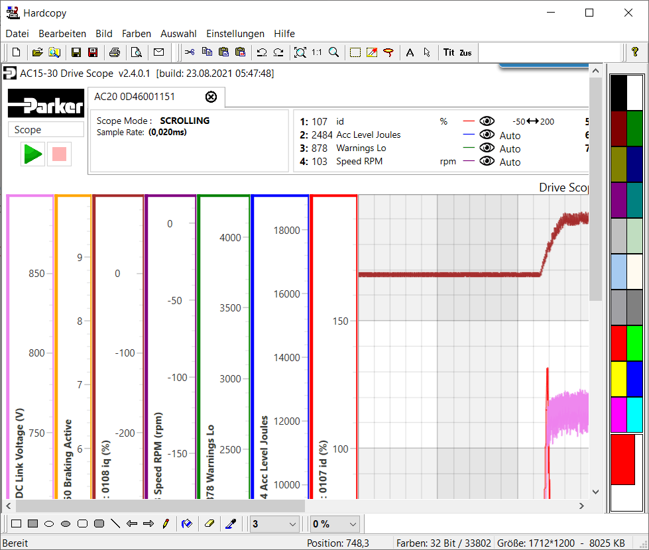The image size is (649, 550).
Task: Select the magic wand selection tool
Action: [x=372, y=52]
